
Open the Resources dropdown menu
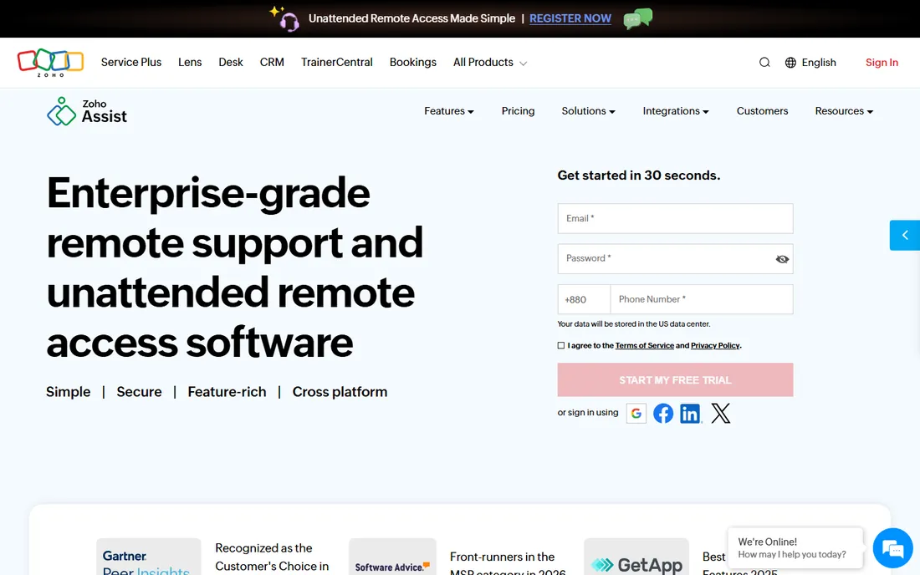point(844,111)
